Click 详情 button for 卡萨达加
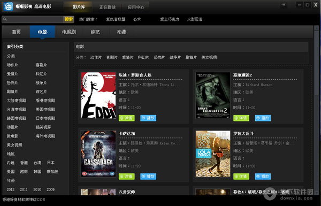 [127, 177]
